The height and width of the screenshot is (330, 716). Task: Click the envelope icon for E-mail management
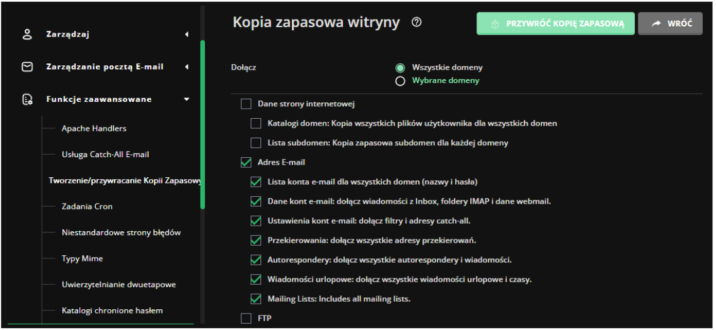pos(27,67)
